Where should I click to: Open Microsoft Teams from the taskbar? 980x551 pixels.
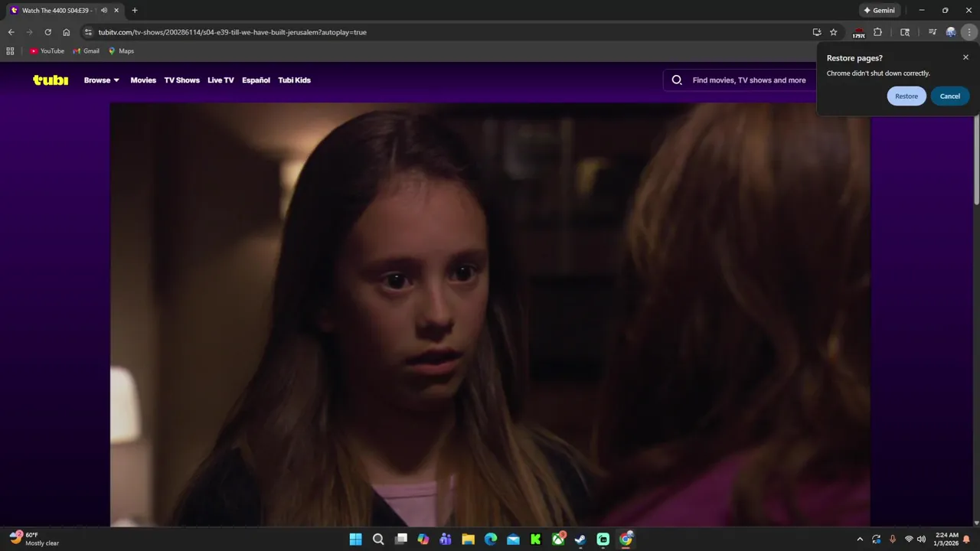(x=446, y=540)
